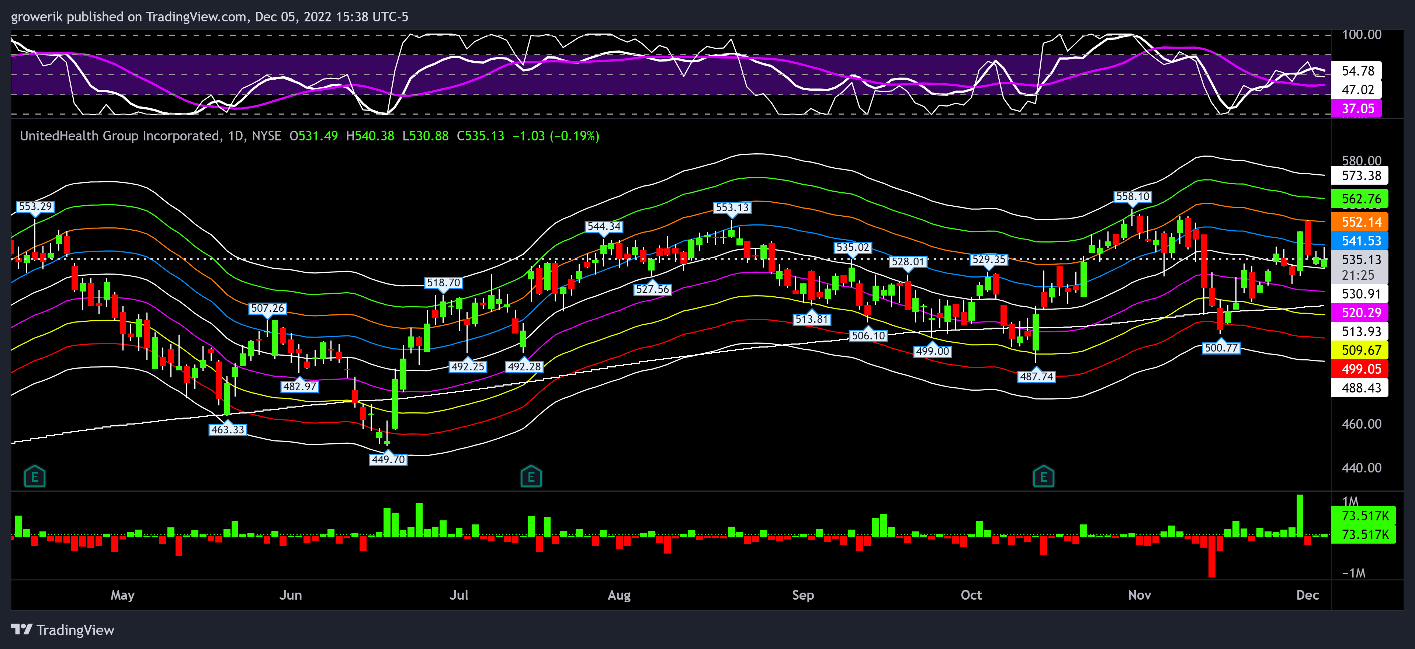This screenshot has height=649, width=1415.
Task: Click the 492.25 pivot label
Action: pos(468,366)
